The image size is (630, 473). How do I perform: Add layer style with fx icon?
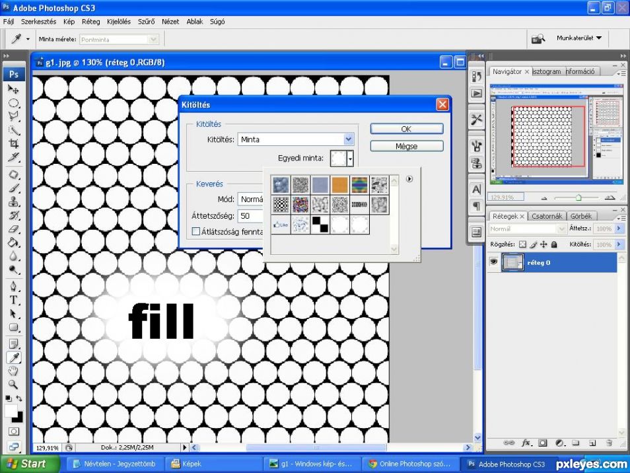tap(526, 443)
